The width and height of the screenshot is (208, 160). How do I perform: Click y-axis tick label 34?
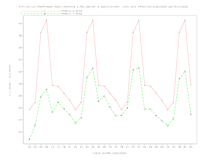20,60
